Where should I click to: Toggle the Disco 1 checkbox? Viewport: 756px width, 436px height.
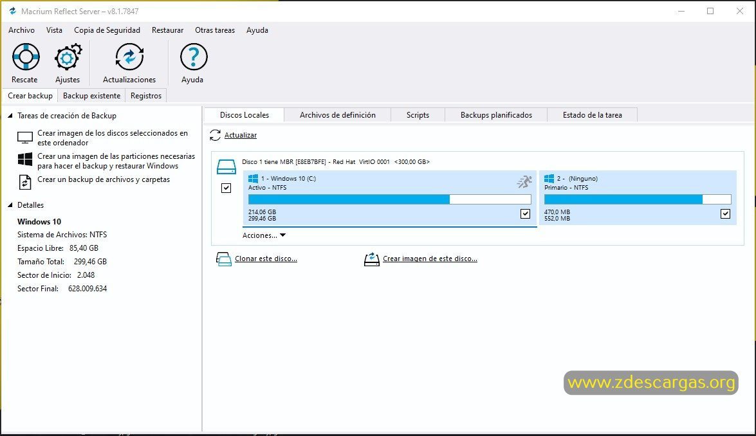tap(226, 188)
